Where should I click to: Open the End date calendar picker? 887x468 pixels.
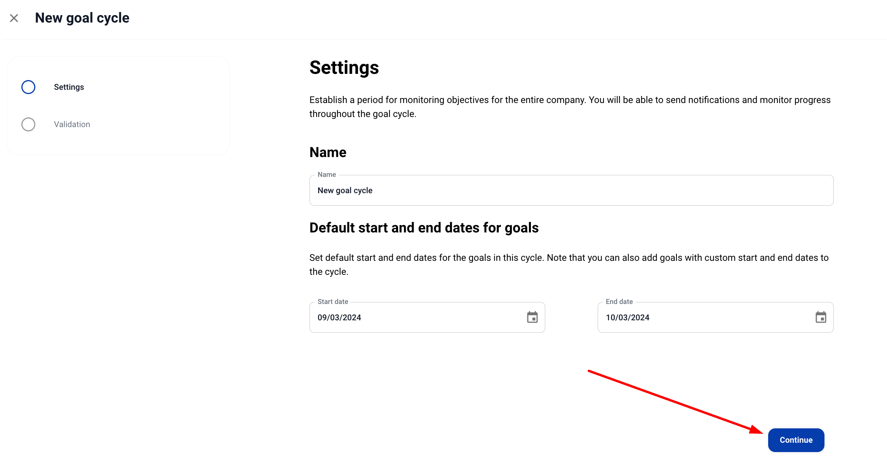pyautogui.click(x=821, y=317)
